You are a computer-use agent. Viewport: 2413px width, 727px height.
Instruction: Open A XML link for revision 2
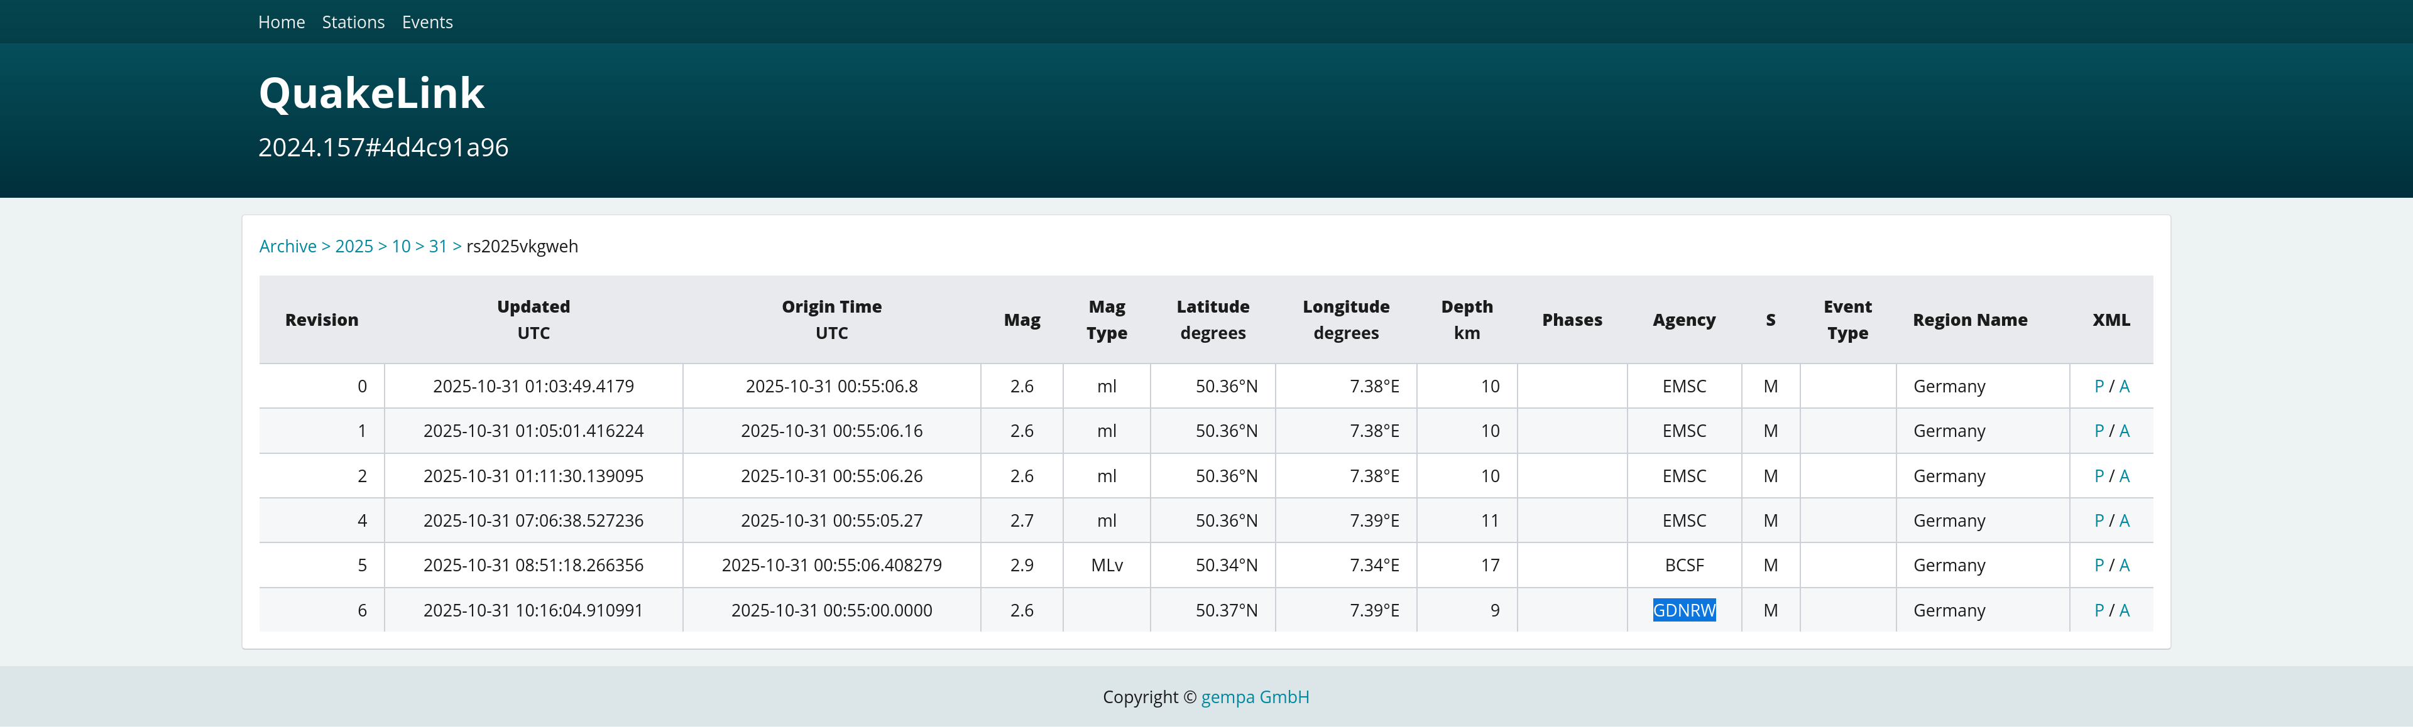2123,477
